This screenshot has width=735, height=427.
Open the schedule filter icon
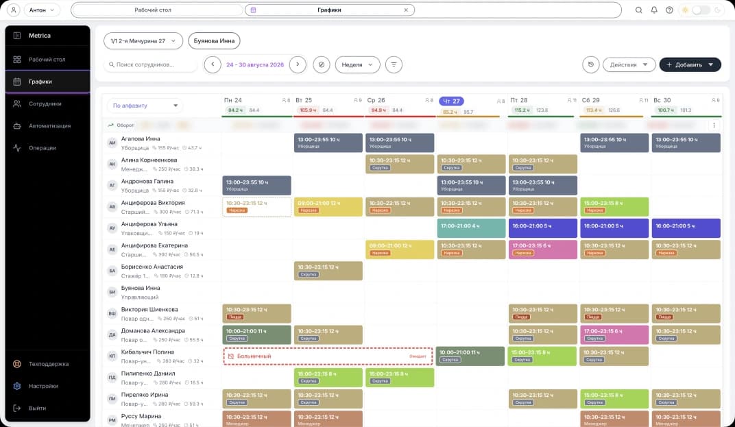coord(394,64)
